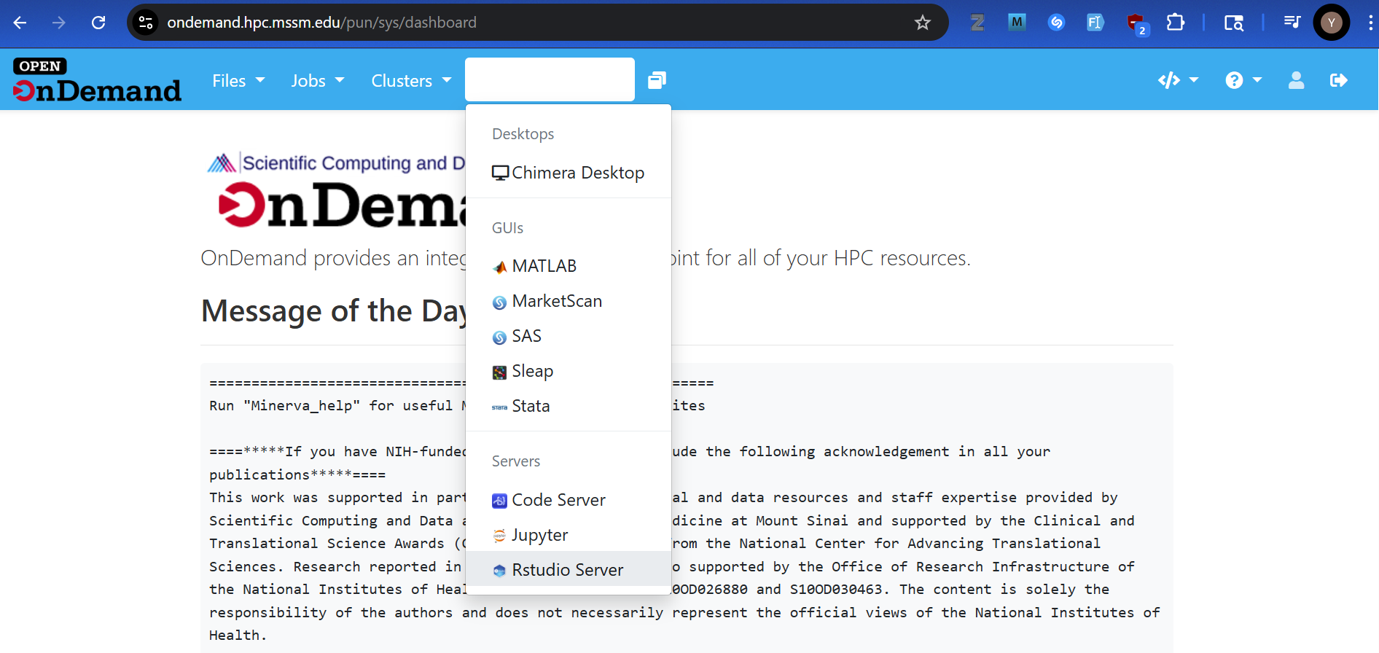Open the Extensions puzzle-piece menu
Viewport: 1379px width, 653px height.
pos(1175,23)
